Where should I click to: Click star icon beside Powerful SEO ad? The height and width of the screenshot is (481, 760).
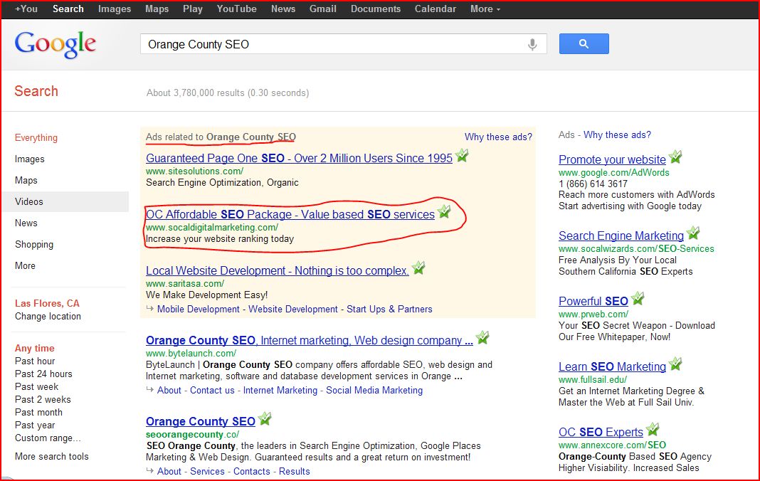638,299
